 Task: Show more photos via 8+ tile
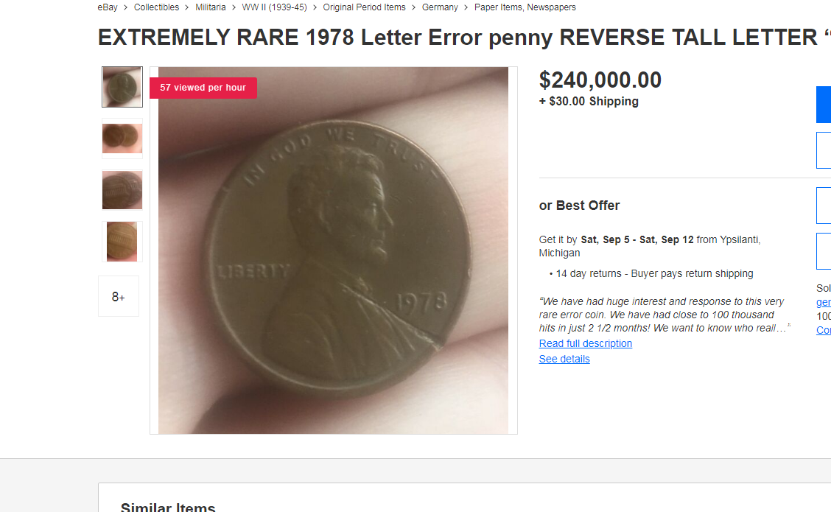coord(119,296)
